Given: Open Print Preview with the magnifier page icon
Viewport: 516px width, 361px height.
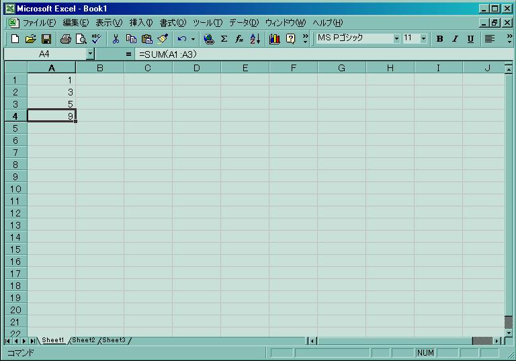Looking at the screenshot, I should coord(81,39).
